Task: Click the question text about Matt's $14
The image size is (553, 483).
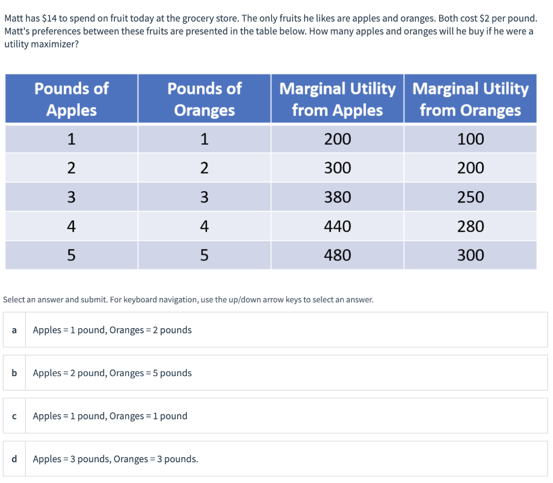Action: click(271, 31)
